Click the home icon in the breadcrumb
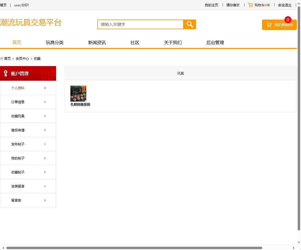Viewport: 301px width, 250px height. [x=2, y=58]
